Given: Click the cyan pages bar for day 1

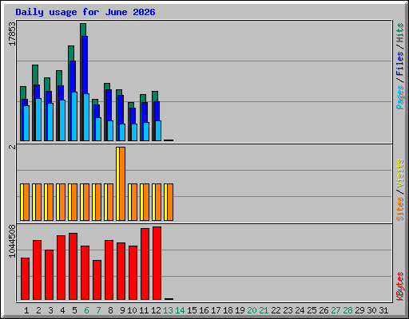Looking at the screenshot, I should pyautogui.click(x=26, y=123).
